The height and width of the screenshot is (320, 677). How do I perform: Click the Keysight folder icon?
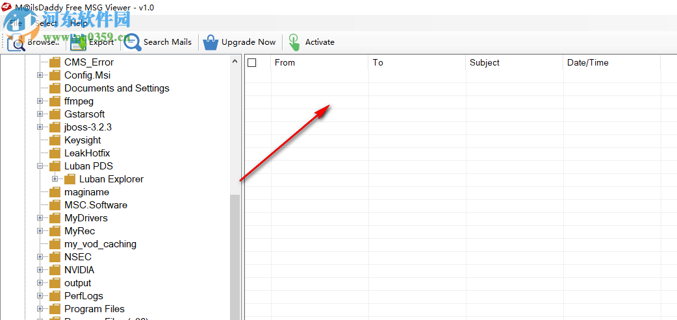(x=55, y=140)
